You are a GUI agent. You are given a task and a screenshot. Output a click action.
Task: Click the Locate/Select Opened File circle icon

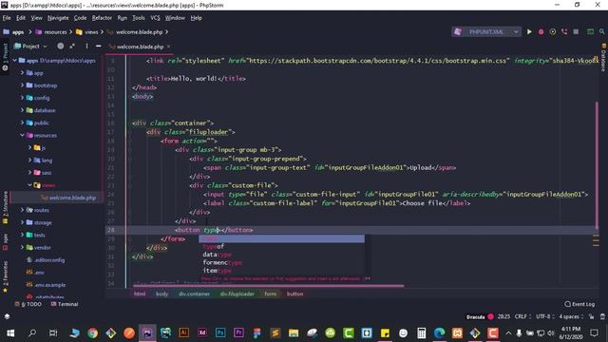(x=61, y=47)
